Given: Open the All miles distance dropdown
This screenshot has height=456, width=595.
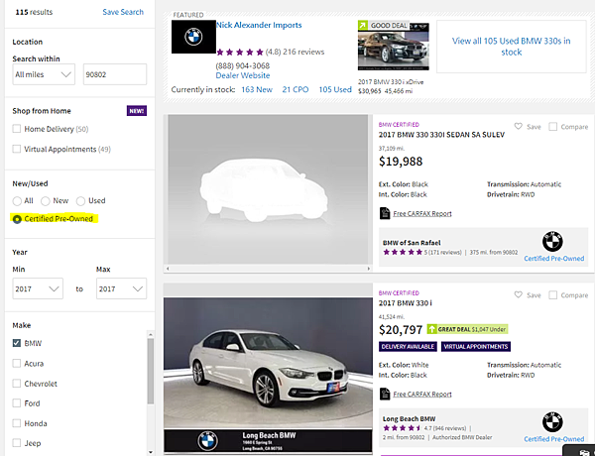Looking at the screenshot, I should point(44,74).
